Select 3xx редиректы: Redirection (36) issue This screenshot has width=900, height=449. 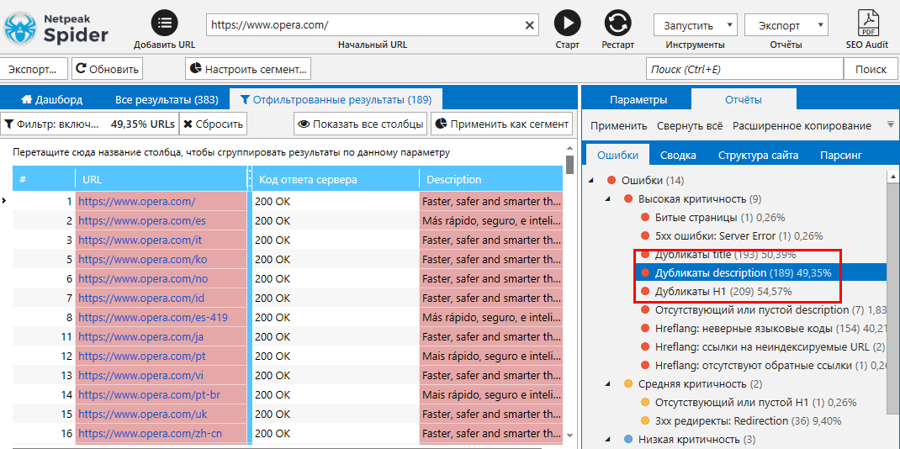pos(748,420)
